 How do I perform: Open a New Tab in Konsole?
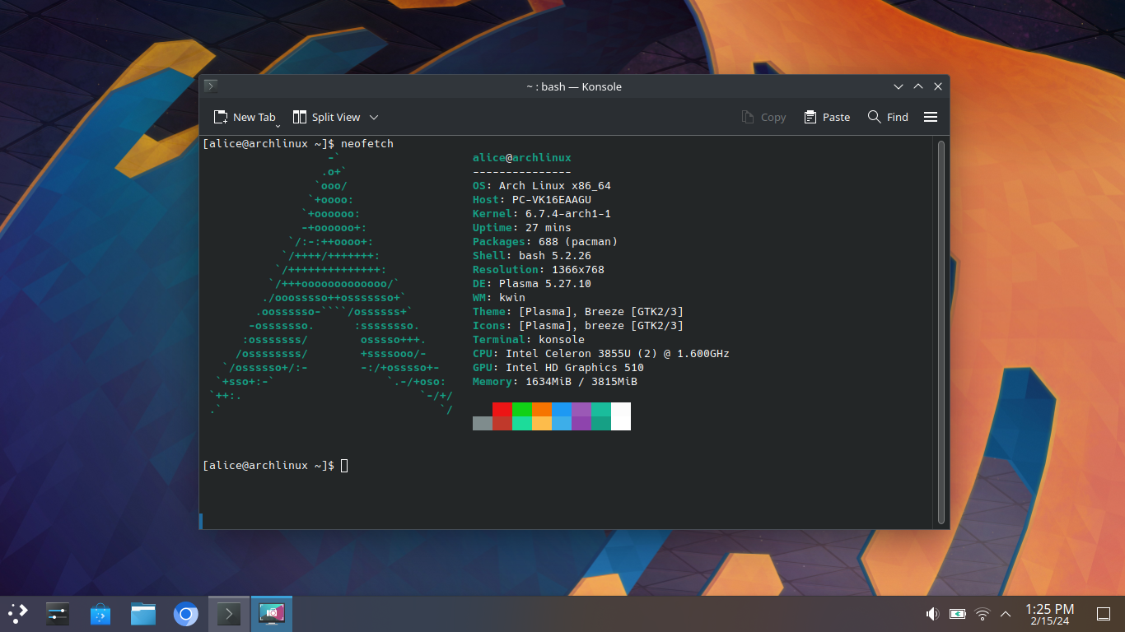click(x=243, y=117)
